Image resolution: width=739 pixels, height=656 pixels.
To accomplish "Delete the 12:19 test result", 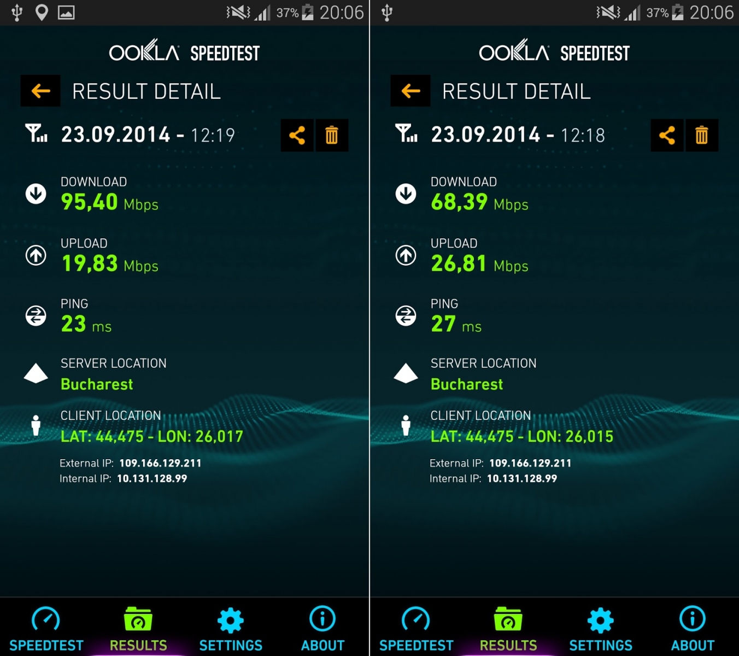I will point(332,135).
